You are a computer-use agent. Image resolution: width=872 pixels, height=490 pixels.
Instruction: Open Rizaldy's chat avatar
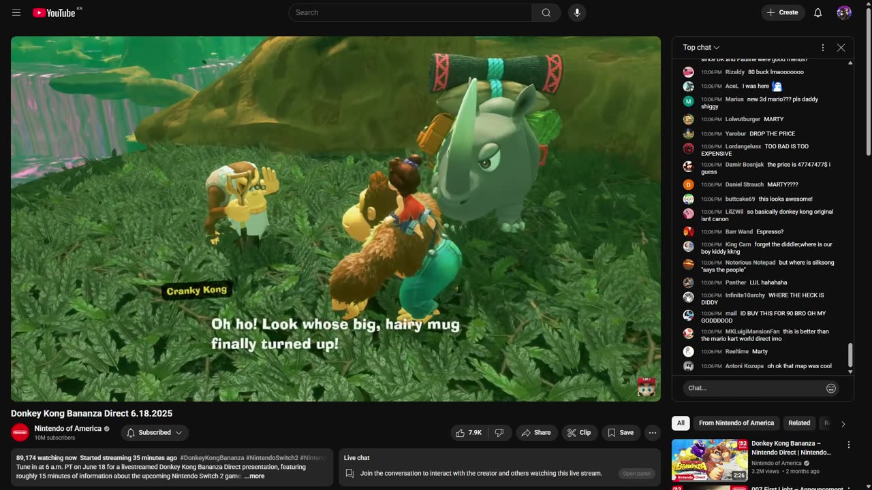[689, 72]
